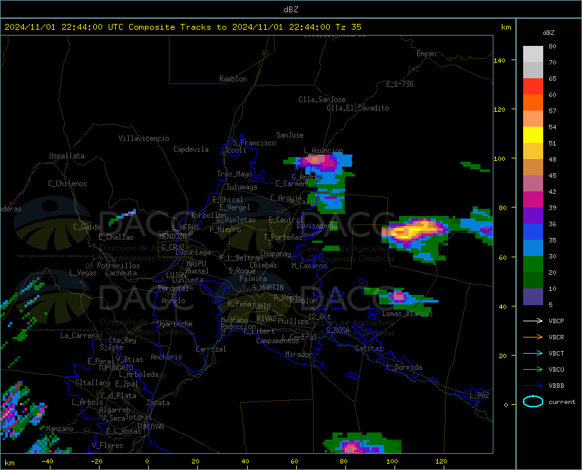The image size is (582, 470).
Task: Click the Encon label at top right
Action: tap(426, 54)
